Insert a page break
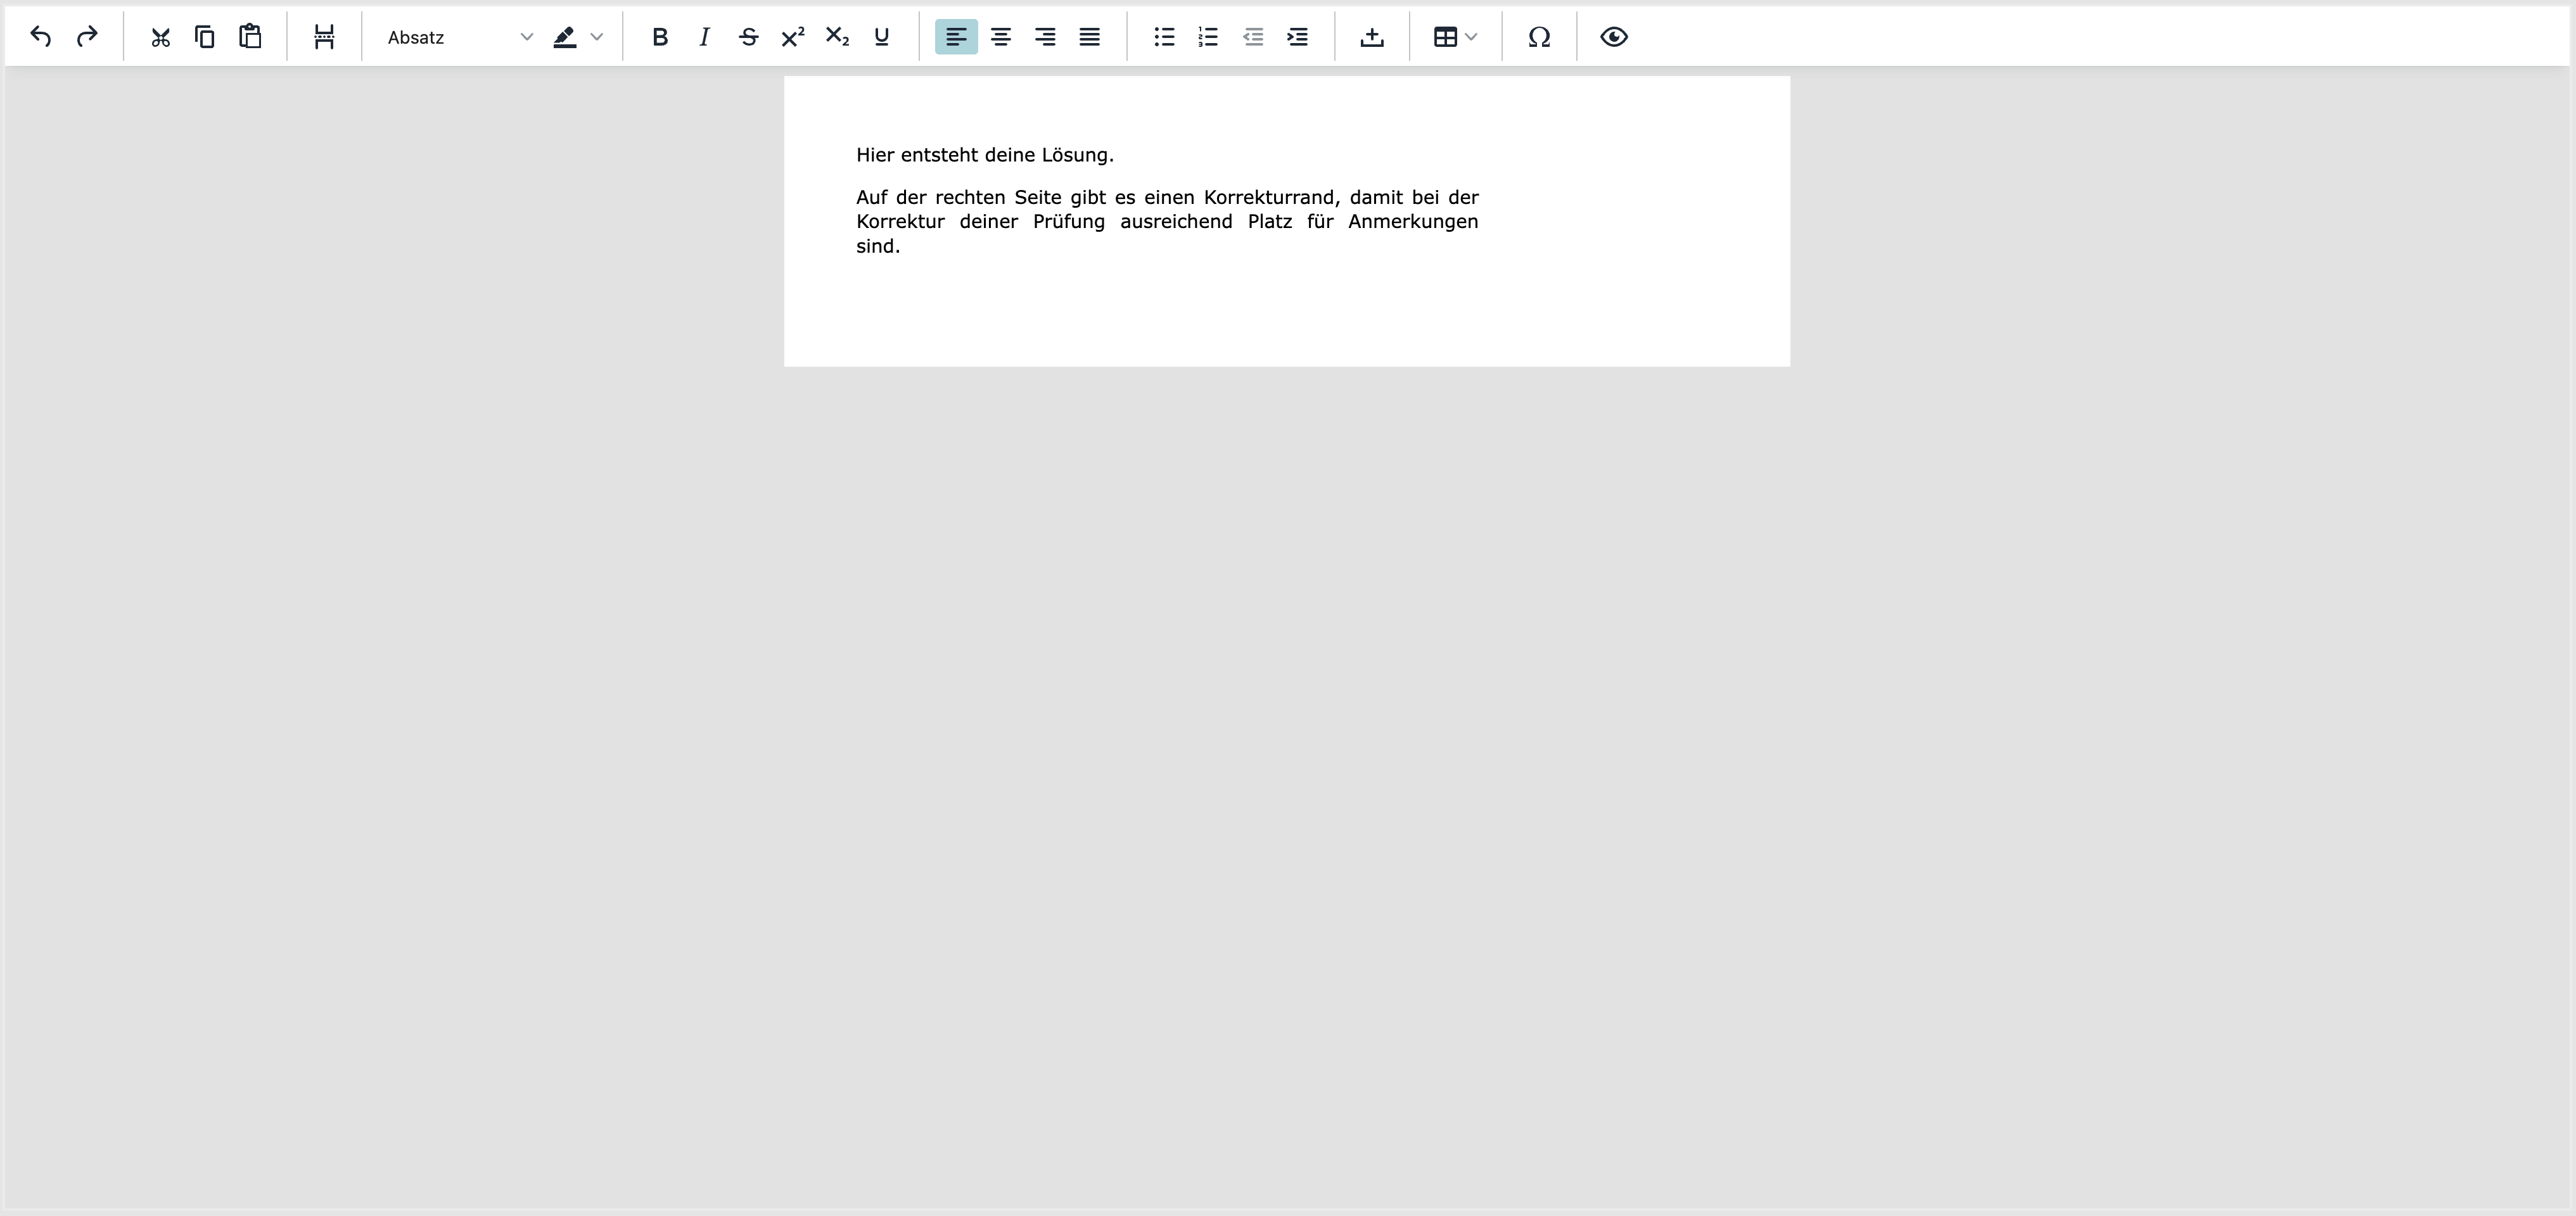This screenshot has width=2576, height=1216. tap(324, 37)
